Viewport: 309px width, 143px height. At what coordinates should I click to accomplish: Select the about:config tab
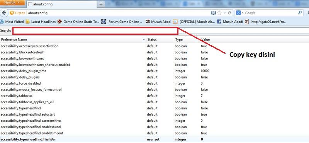point(61,4)
